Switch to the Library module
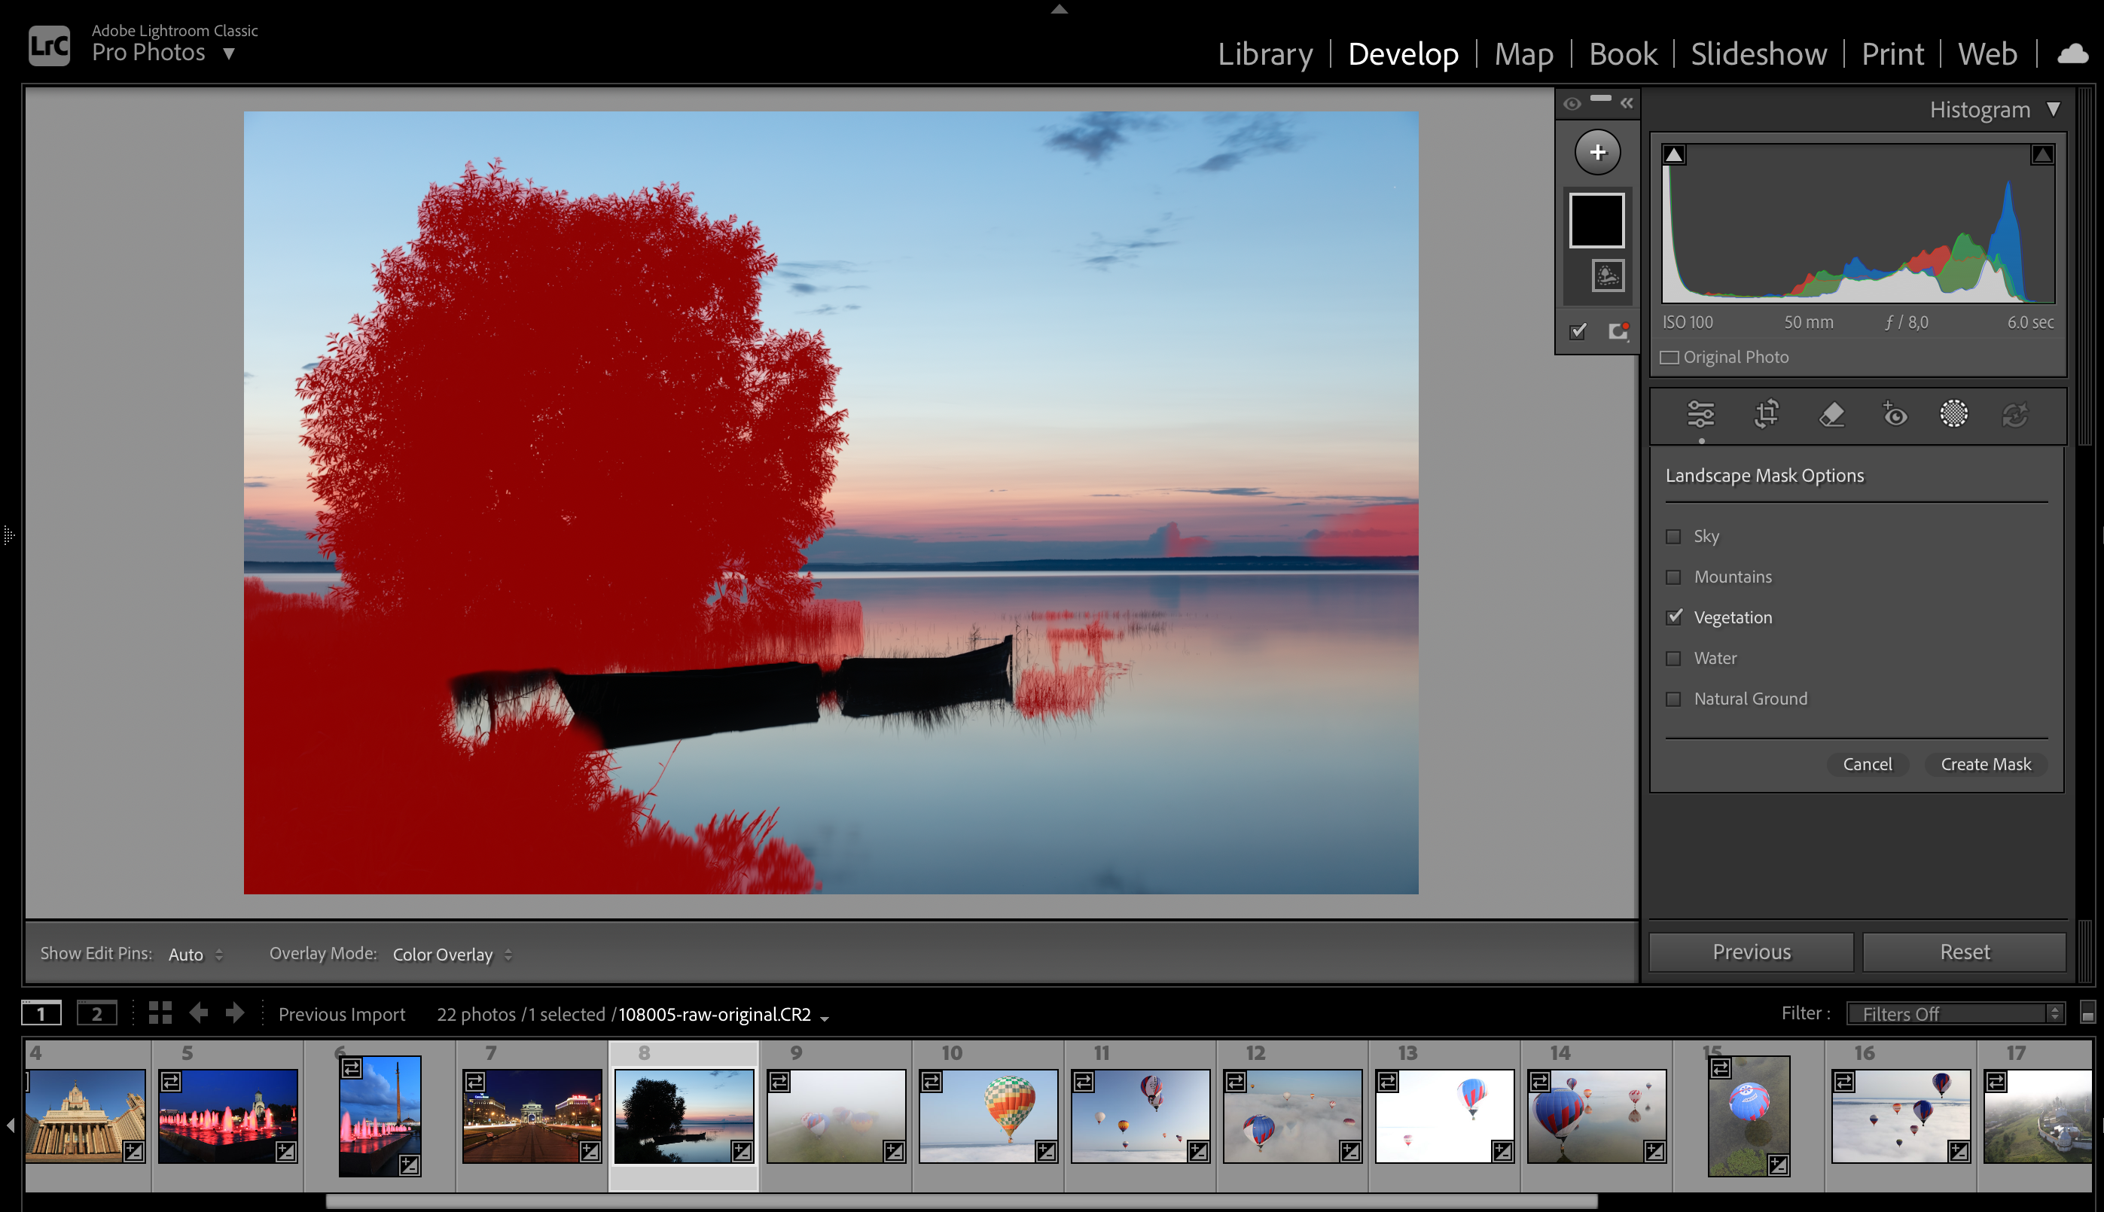2104x1212 pixels. [1264, 54]
